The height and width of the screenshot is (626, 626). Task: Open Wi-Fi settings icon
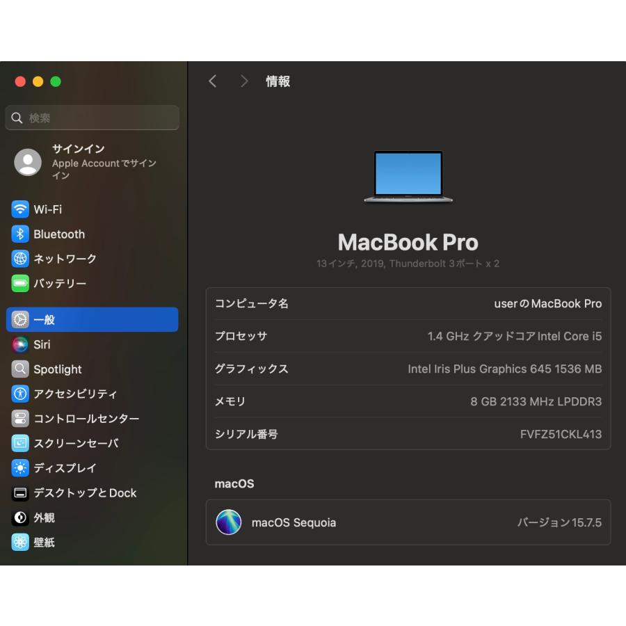coord(20,209)
